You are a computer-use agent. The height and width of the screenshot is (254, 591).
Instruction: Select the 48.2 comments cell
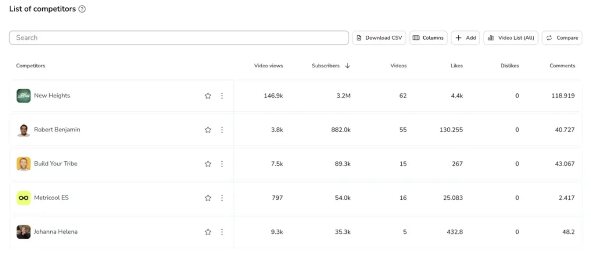(568, 232)
